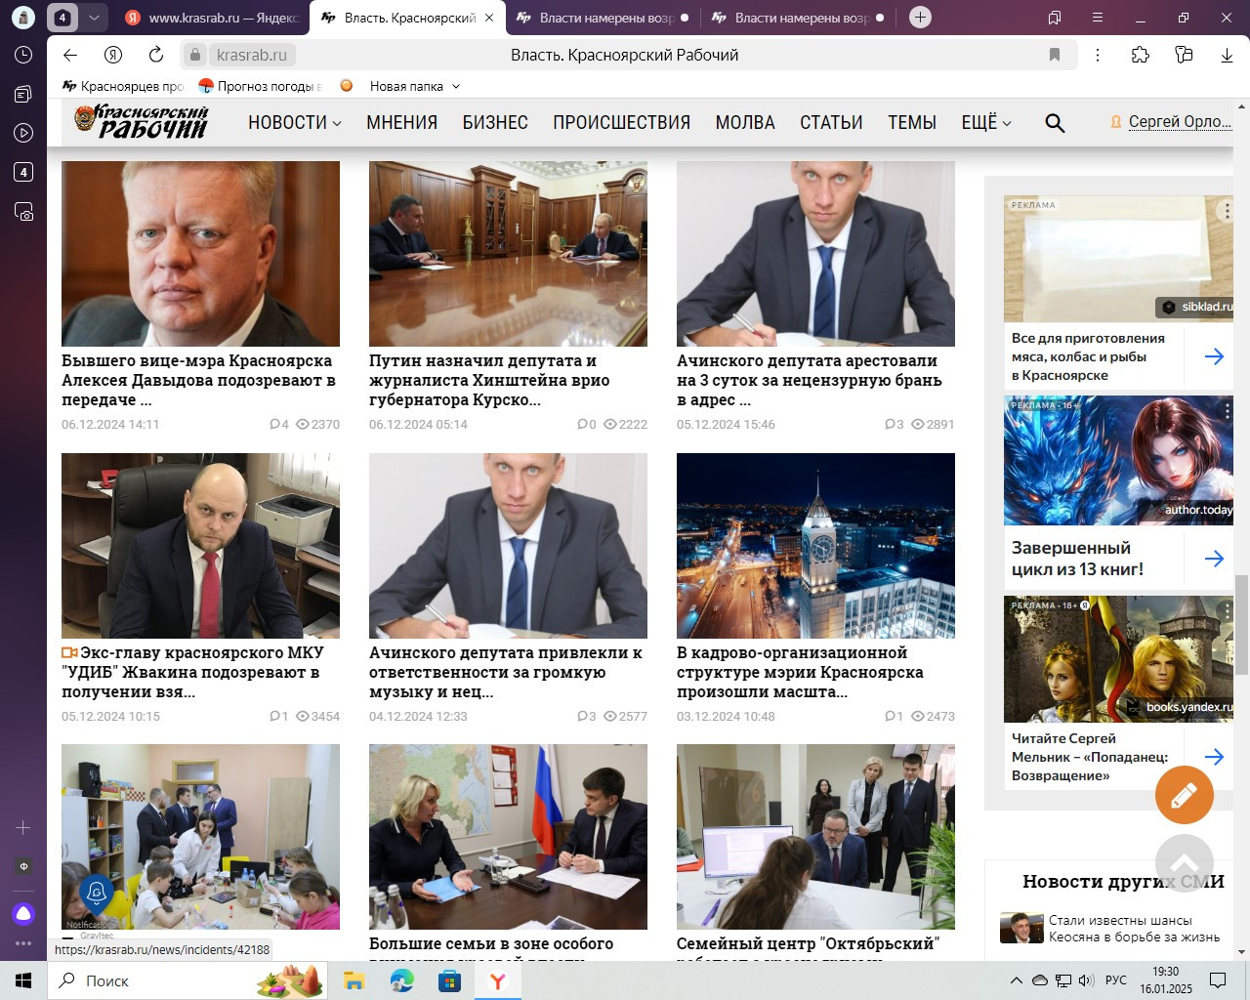The width and height of the screenshot is (1250, 1000).
Task: Open downloads arrow icon in toolbar
Action: click(1227, 55)
